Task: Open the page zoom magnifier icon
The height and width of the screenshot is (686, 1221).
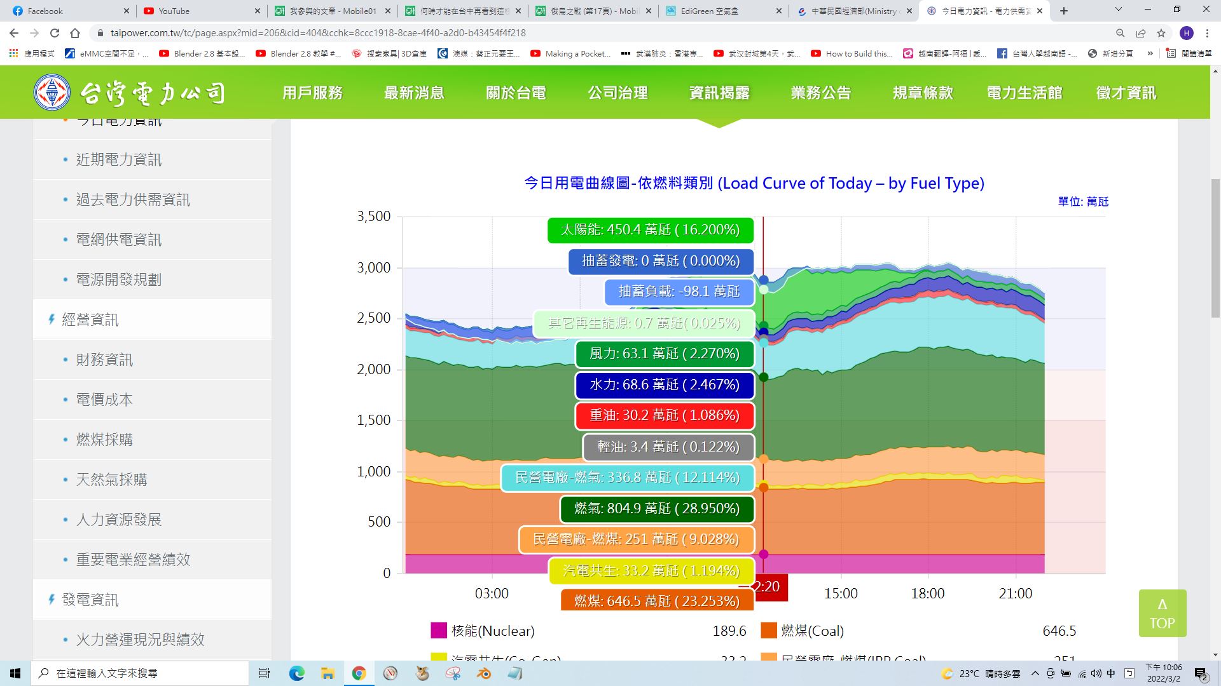Action: 1121,33
